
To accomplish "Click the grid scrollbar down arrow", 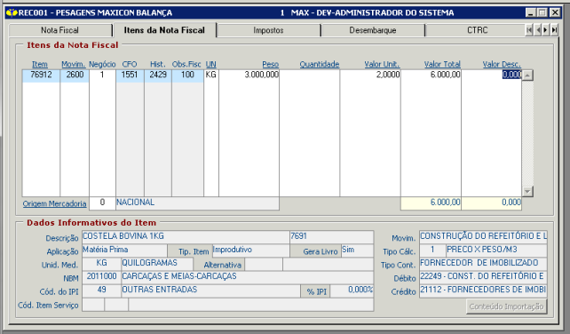I will pyautogui.click(x=528, y=191).
